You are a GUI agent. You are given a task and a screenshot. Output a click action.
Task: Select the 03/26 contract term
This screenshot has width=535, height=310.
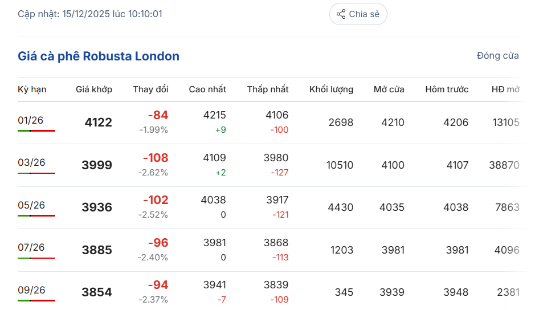pos(31,162)
